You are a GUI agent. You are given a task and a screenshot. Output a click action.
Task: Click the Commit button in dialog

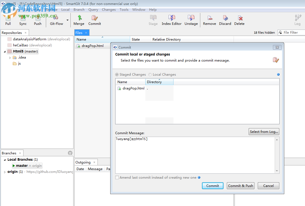click(213, 186)
